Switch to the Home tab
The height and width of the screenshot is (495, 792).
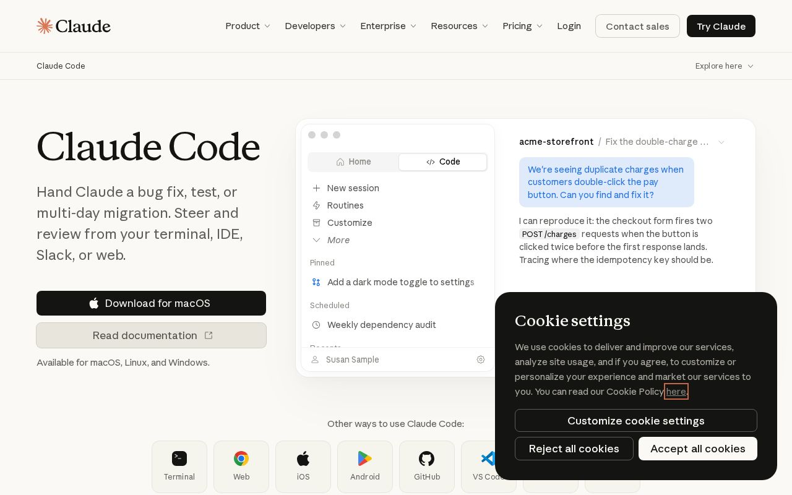point(354,162)
